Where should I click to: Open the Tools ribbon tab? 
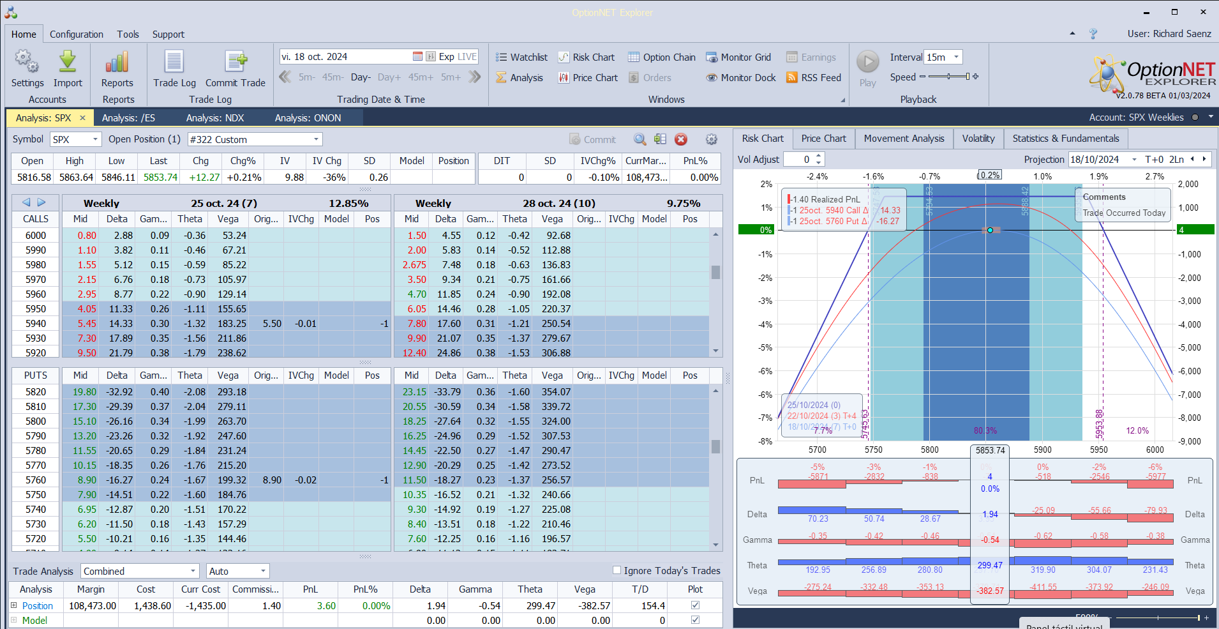coord(128,34)
